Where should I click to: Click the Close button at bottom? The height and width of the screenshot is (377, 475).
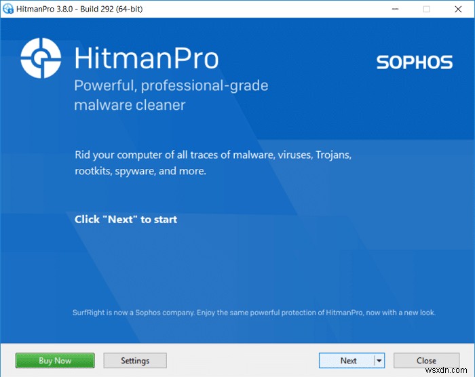426,360
